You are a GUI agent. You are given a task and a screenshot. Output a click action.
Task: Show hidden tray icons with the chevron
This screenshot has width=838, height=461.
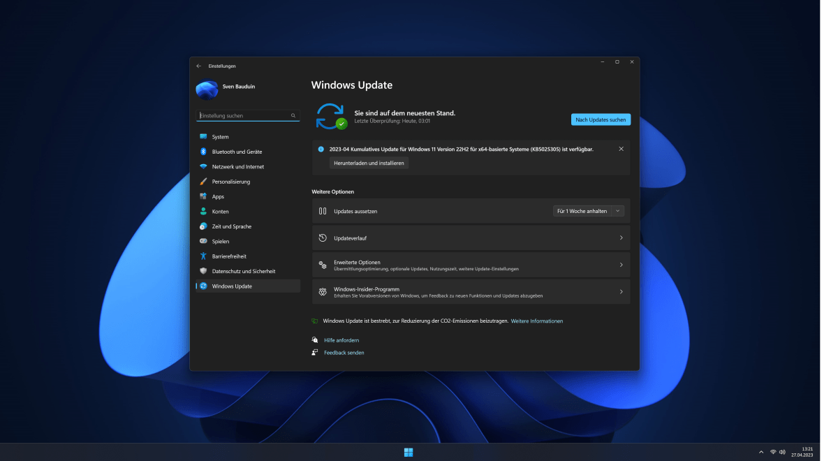(x=760, y=452)
